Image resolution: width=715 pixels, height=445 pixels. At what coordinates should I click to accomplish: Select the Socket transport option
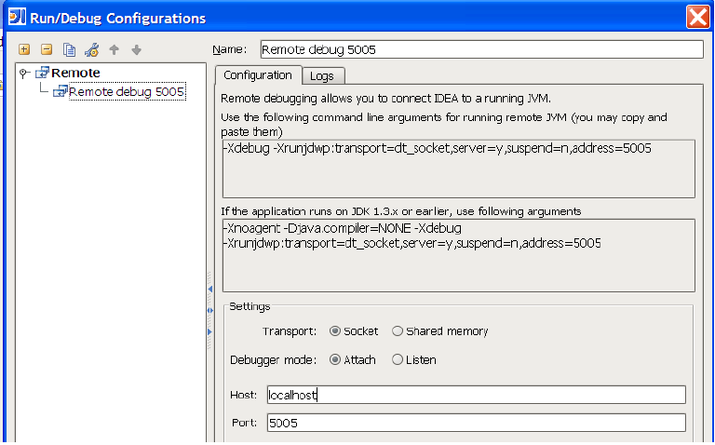pyautogui.click(x=335, y=330)
